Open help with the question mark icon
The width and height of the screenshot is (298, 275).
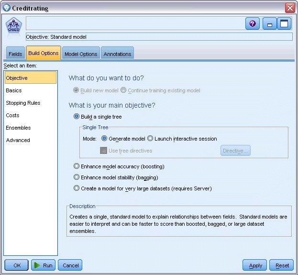pos(253,24)
